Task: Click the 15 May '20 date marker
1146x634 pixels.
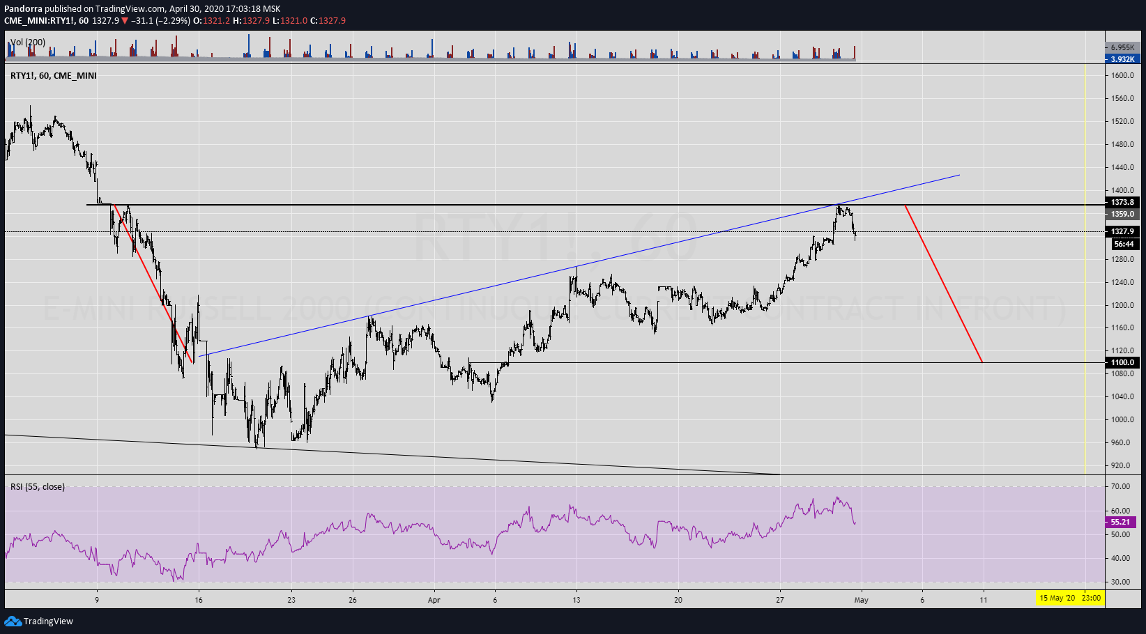Action: [1057, 598]
